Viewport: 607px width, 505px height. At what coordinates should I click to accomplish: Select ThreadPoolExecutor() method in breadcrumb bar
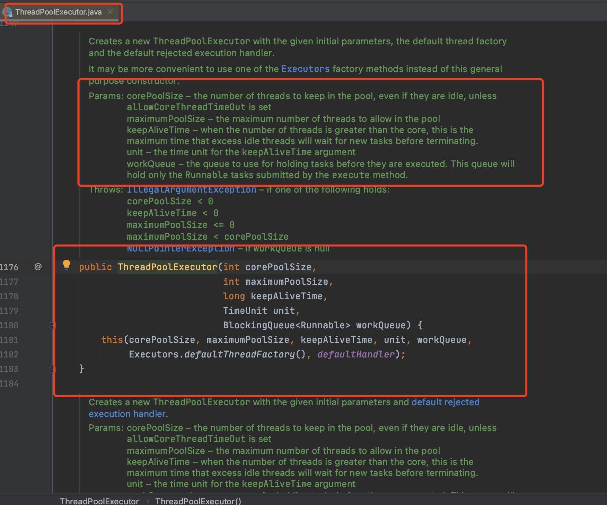[198, 501]
